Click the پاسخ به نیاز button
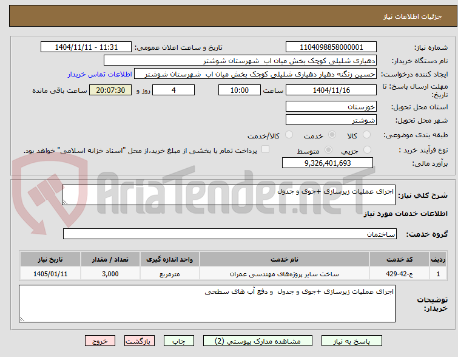This screenshot has height=357, width=458. click(x=352, y=341)
